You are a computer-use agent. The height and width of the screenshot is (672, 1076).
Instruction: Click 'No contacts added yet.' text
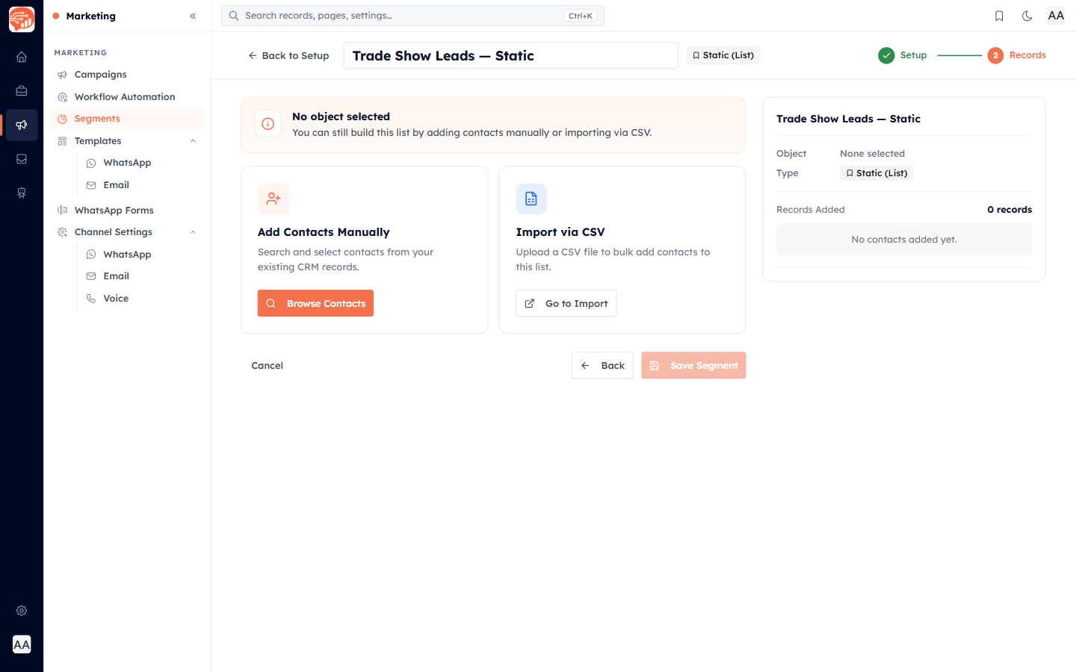click(904, 240)
